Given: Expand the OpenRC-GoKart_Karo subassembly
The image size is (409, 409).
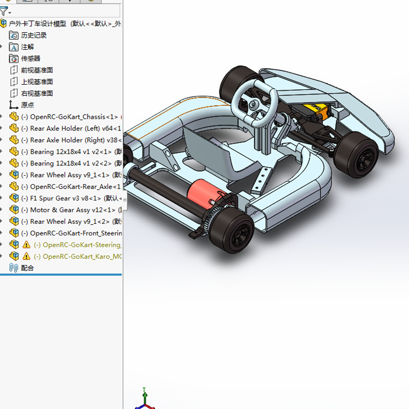Looking at the screenshot, I should [1, 257].
